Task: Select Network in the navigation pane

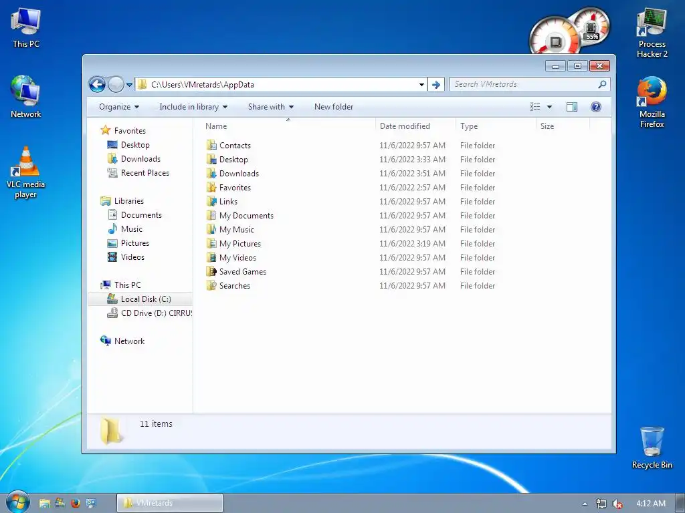Action: pyautogui.click(x=122, y=341)
